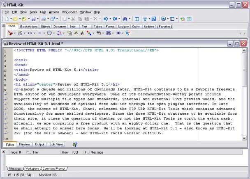Open the Command Prompt bottom tab
This screenshot has width=250, height=179.
click(54, 168)
